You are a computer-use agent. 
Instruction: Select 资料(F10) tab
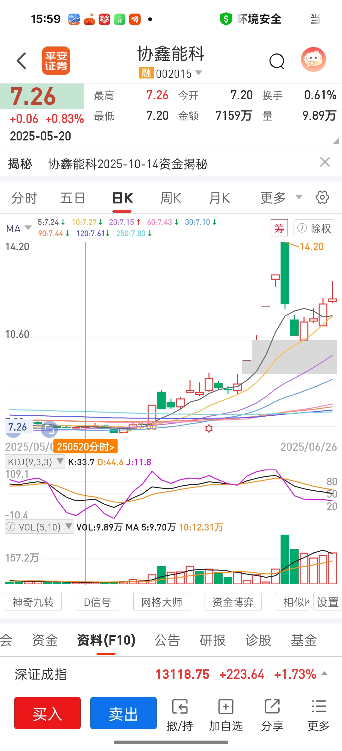pyautogui.click(x=106, y=640)
